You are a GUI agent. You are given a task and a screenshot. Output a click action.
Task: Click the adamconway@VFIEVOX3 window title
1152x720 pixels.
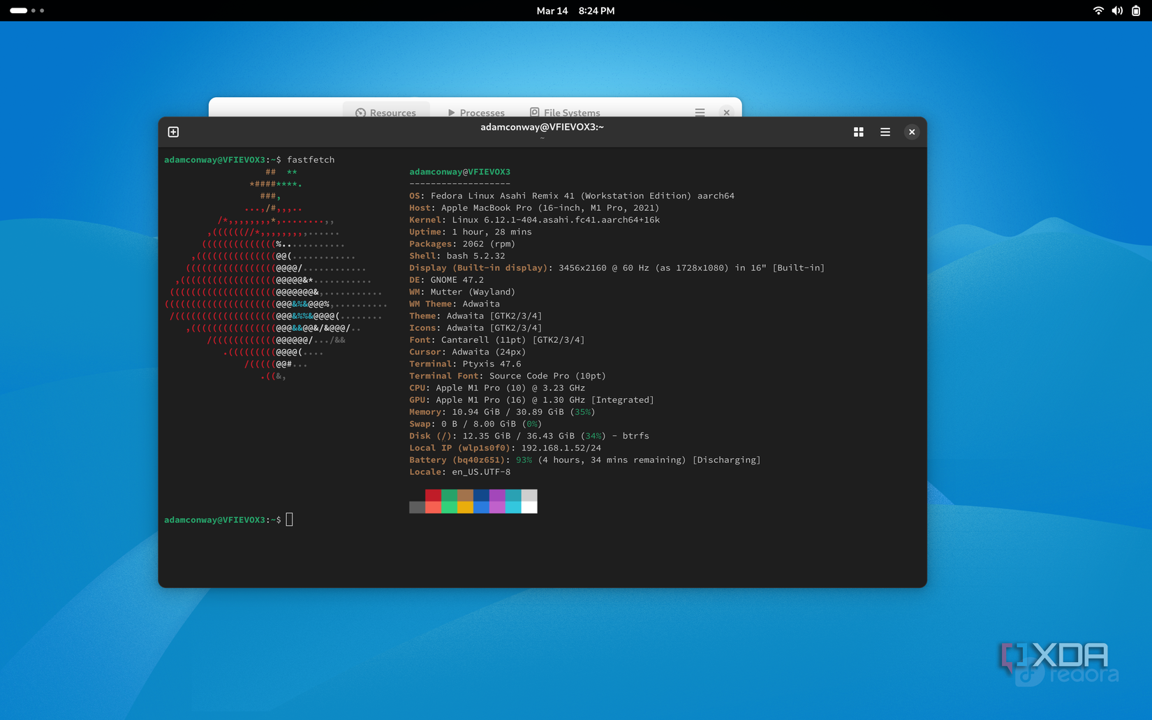coord(542,127)
